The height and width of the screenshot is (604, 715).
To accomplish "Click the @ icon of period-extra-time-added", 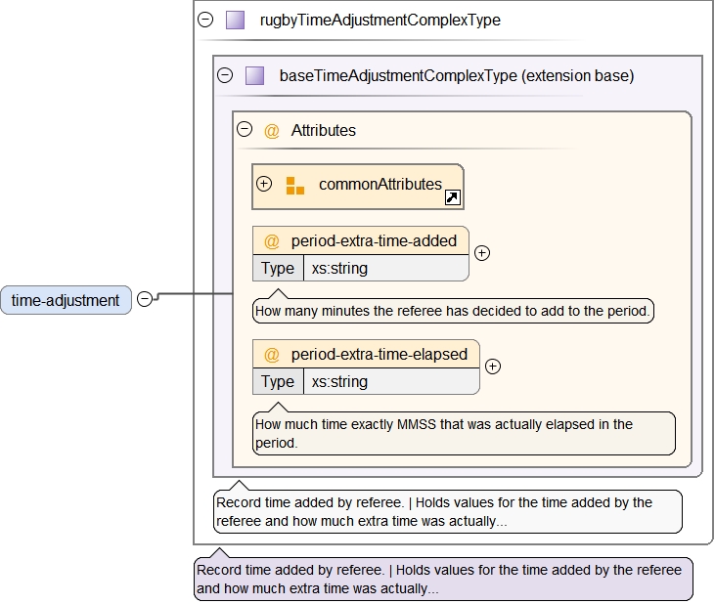I will coord(272,240).
